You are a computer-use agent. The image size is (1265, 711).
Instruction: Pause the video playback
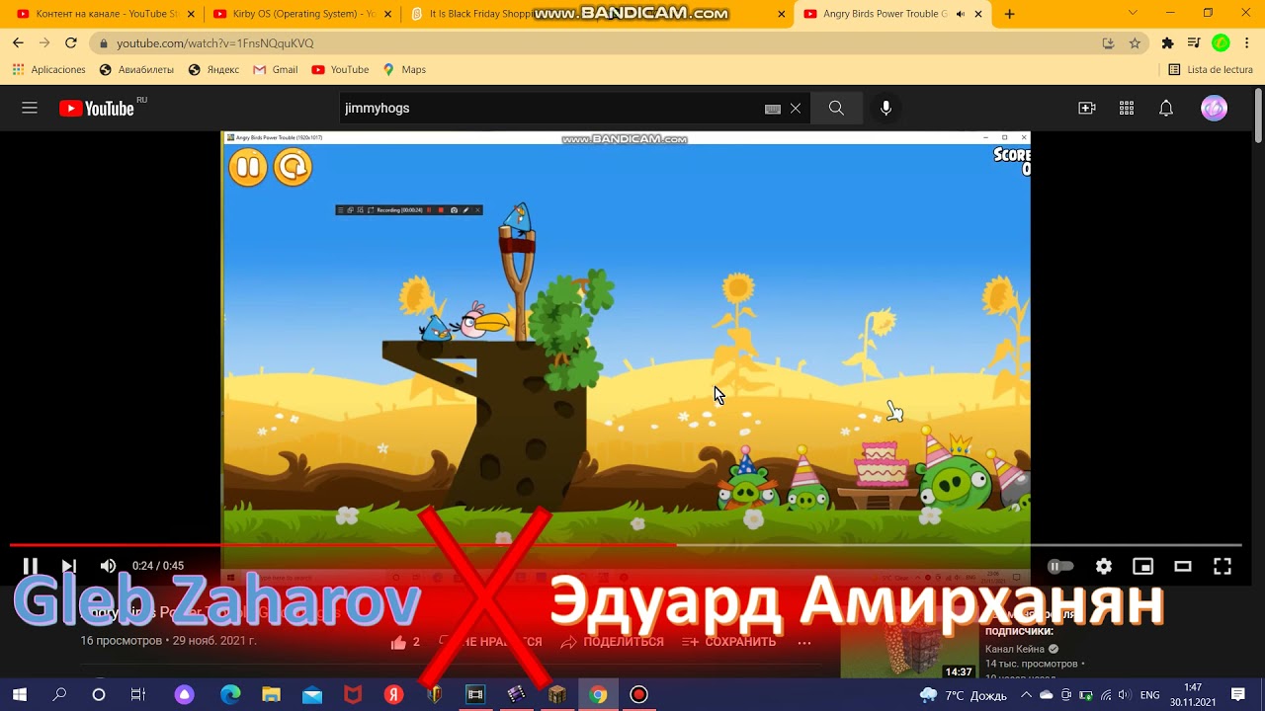[x=31, y=566]
